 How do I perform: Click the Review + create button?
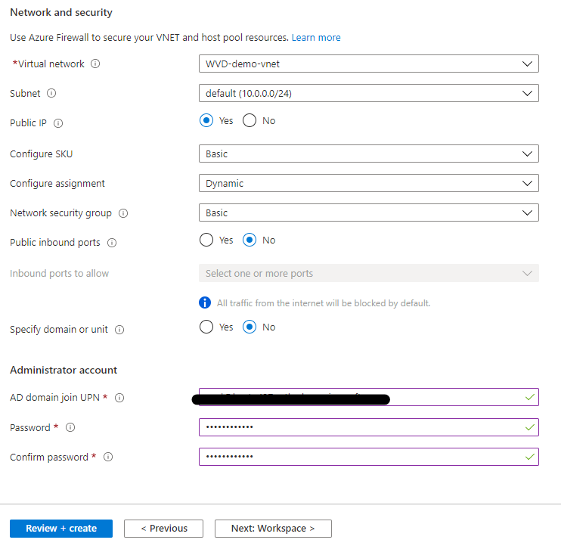coord(61,529)
